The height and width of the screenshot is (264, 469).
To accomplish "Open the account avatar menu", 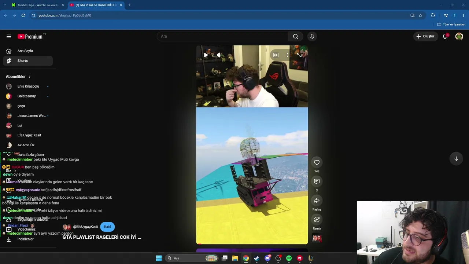I will tap(459, 36).
